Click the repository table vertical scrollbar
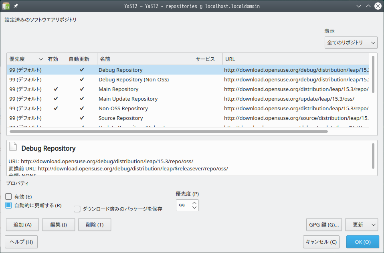The height and width of the screenshot is (253, 384). coord(373,75)
